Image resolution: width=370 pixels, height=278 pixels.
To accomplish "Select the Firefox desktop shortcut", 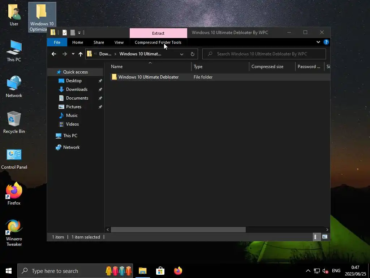I will [14, 193].
